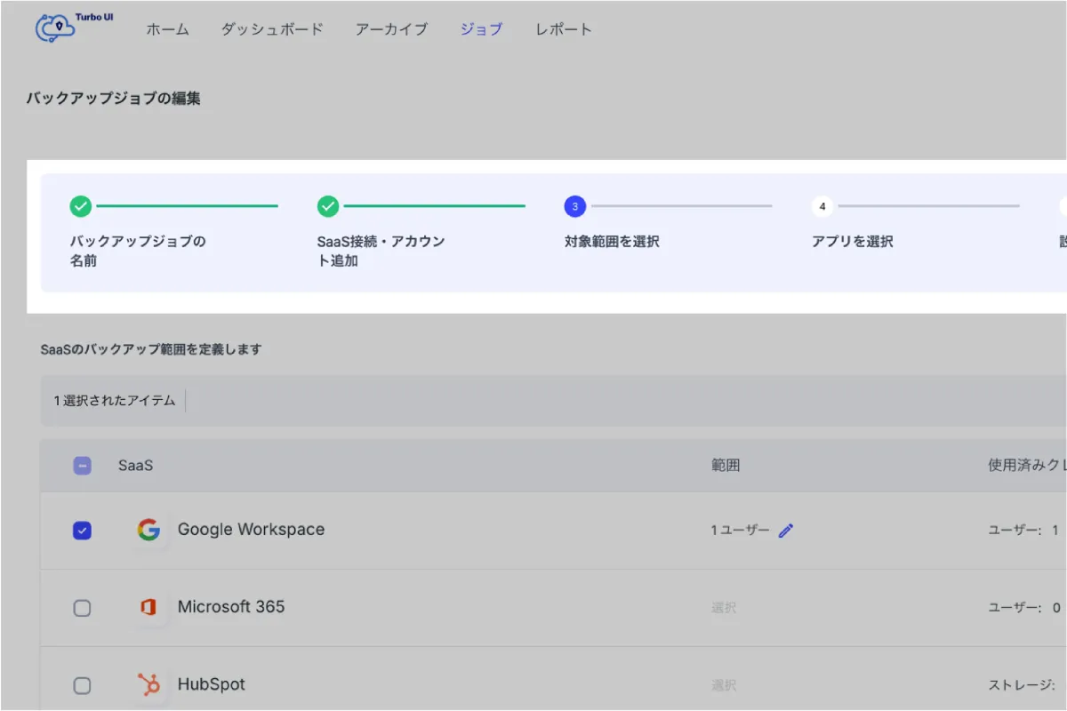This screenshot has width=1067, height=711.
Task: Check the Microsoft 365 checkbox
Action: coord(82,608)
